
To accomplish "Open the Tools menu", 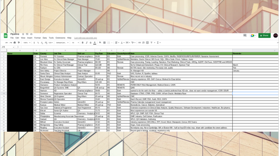I will 51,38.
